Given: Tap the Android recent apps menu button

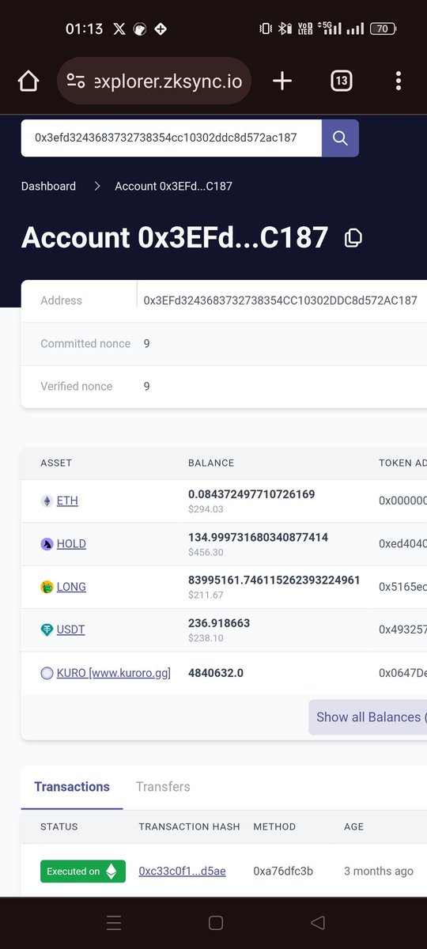Looking at the screenshot, I should click(x=114, y=922).
